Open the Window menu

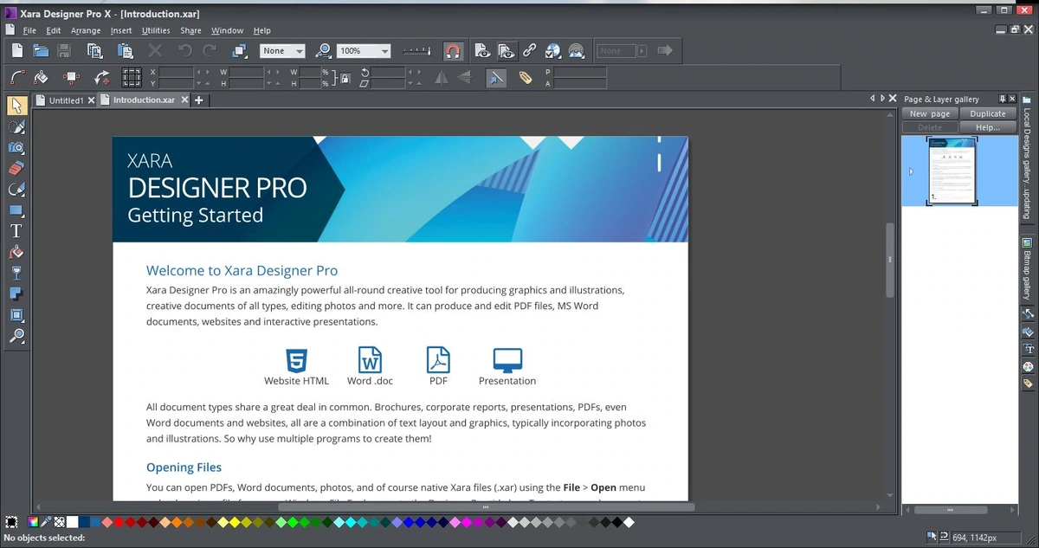228,30
